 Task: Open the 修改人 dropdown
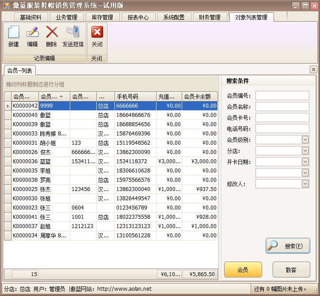coord(305,184)
